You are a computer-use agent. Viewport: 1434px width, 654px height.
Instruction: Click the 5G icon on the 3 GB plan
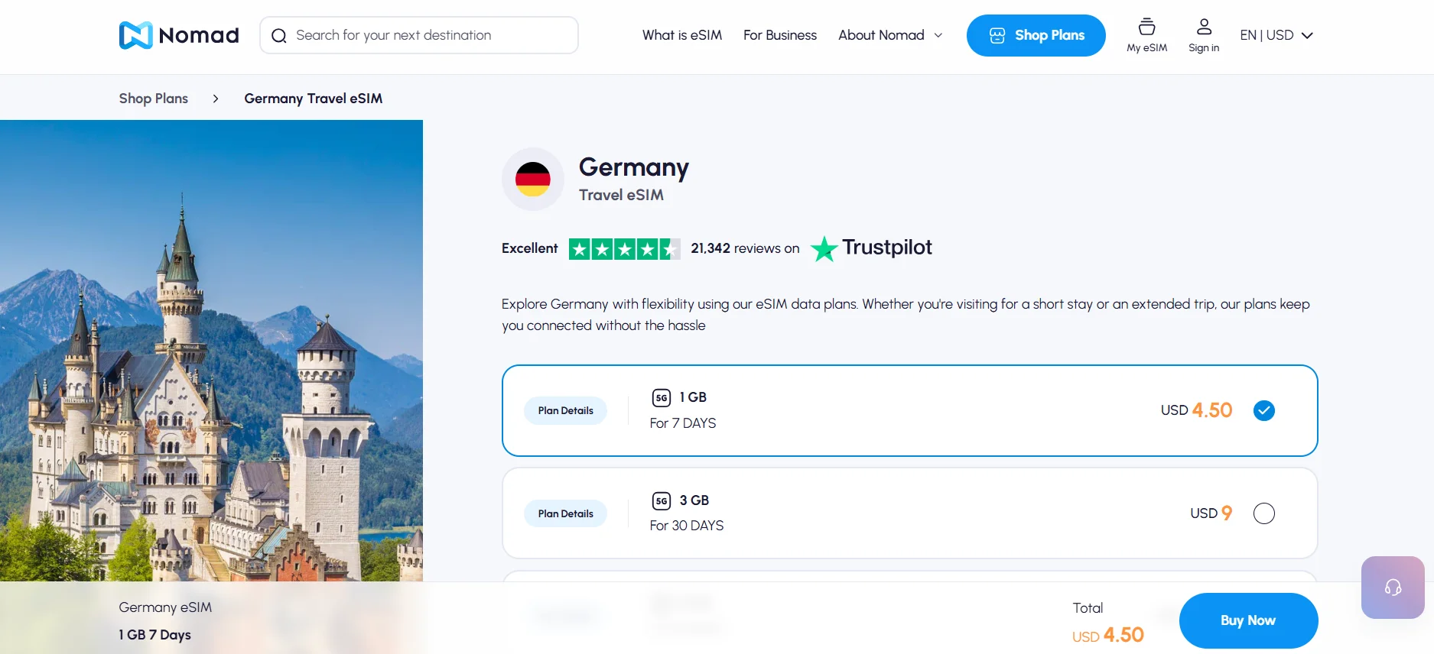click(x=661, y=500)
